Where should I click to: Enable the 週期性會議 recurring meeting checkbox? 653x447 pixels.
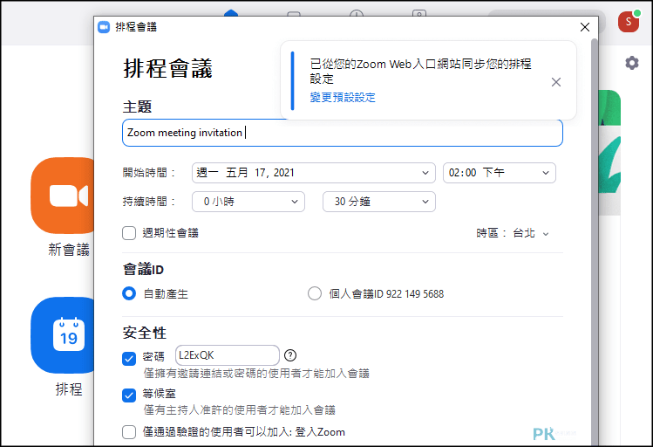tap(129, 233)
